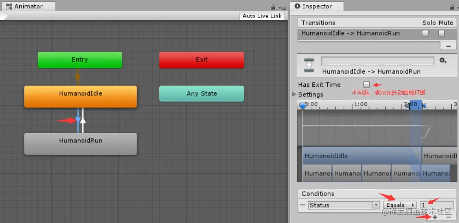The height and width of the screenshot is (223, 459).
Task: Open the Equals comparison dropdown
Action: [400, 205]
